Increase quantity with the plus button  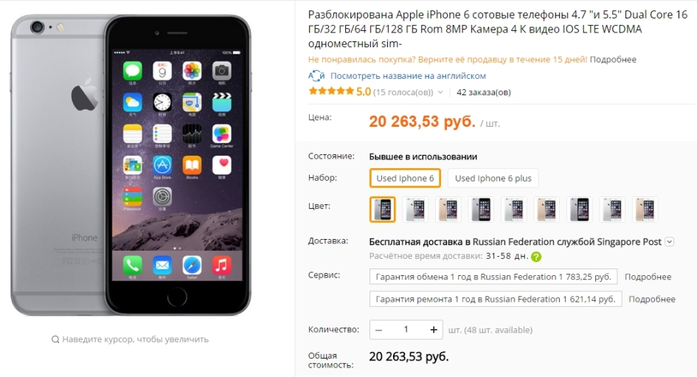pos(434,330)
